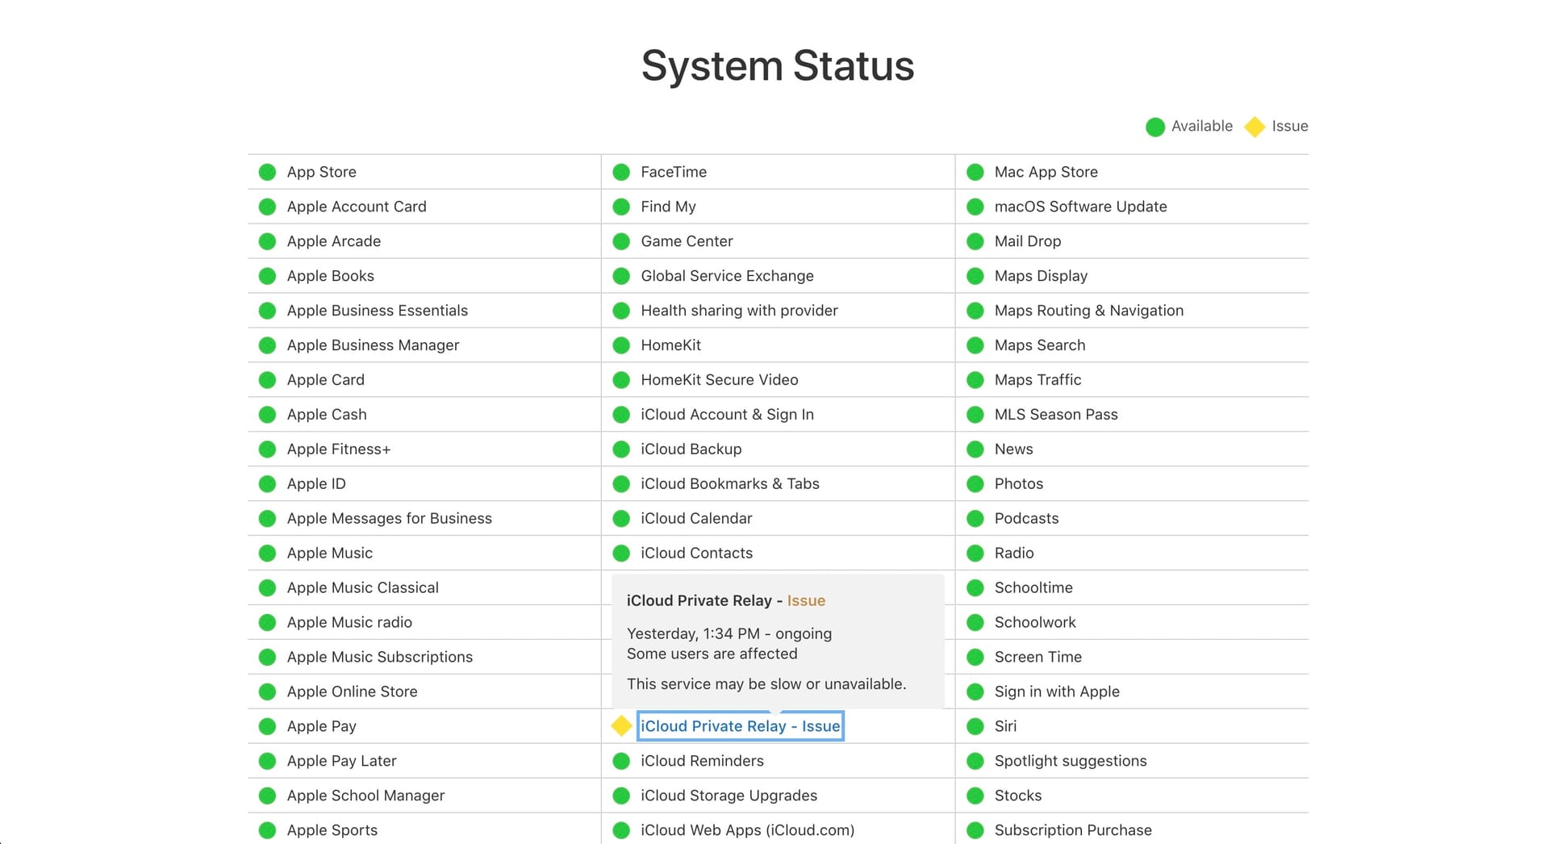Click the yellow diamond beside iCloud Private Relay
This screenshot has width=1549, height=844.
(621, 726)
